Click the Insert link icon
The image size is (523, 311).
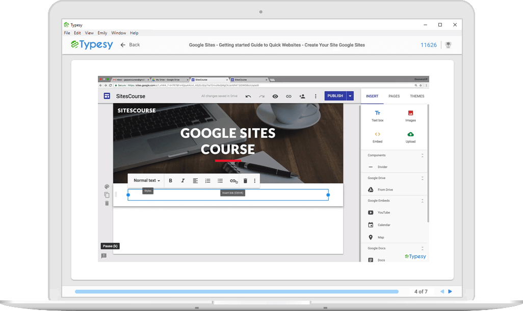(x=233, y=181)
